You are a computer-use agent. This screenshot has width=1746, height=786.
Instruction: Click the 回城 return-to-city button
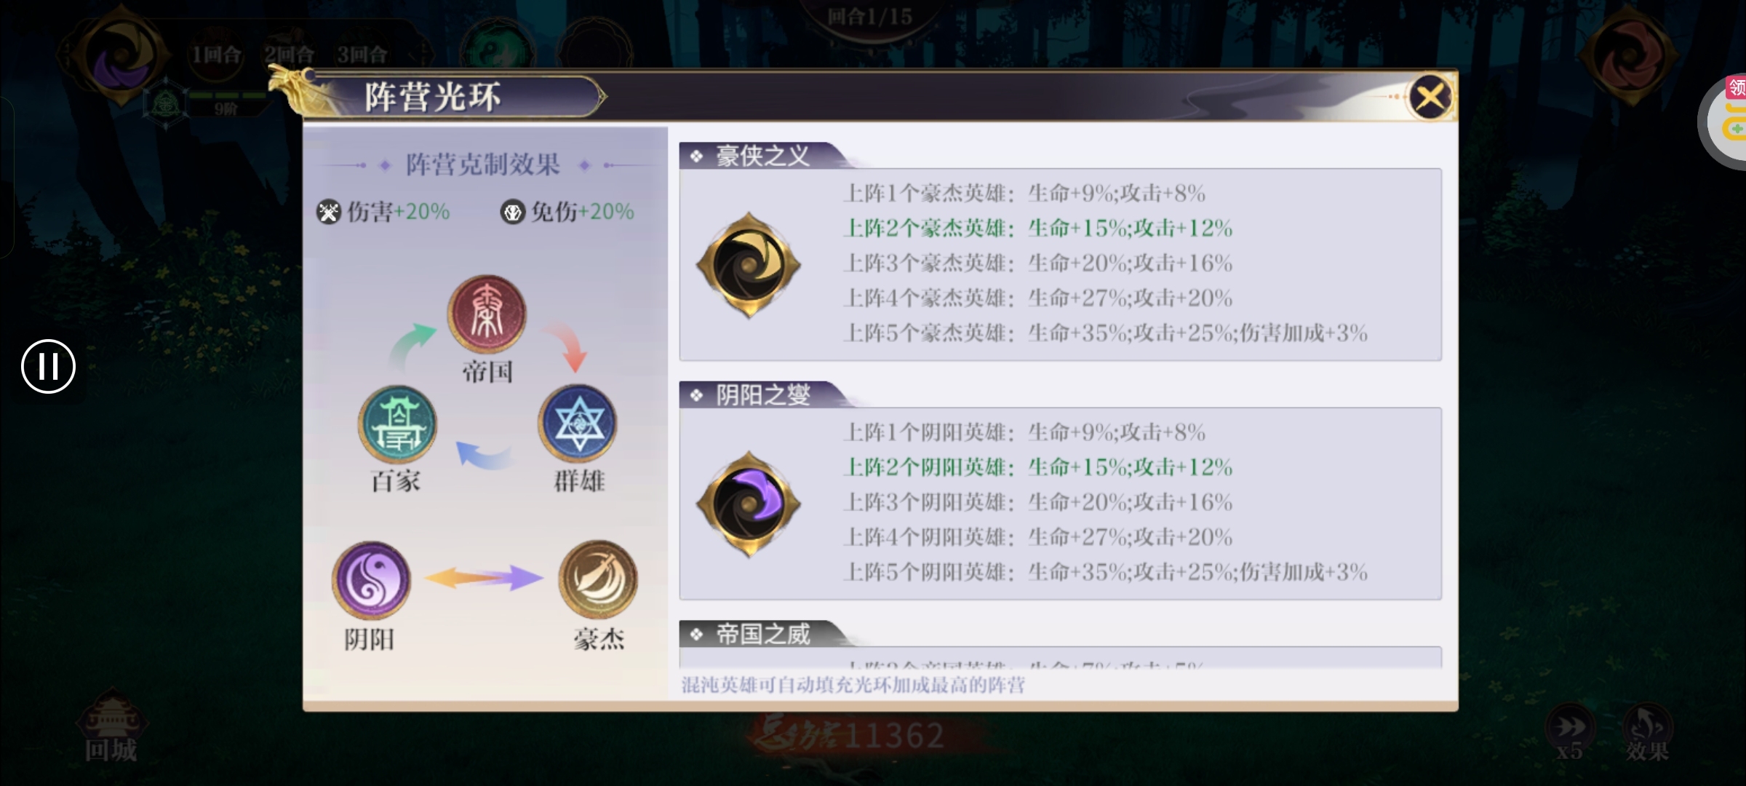point(111,728)
